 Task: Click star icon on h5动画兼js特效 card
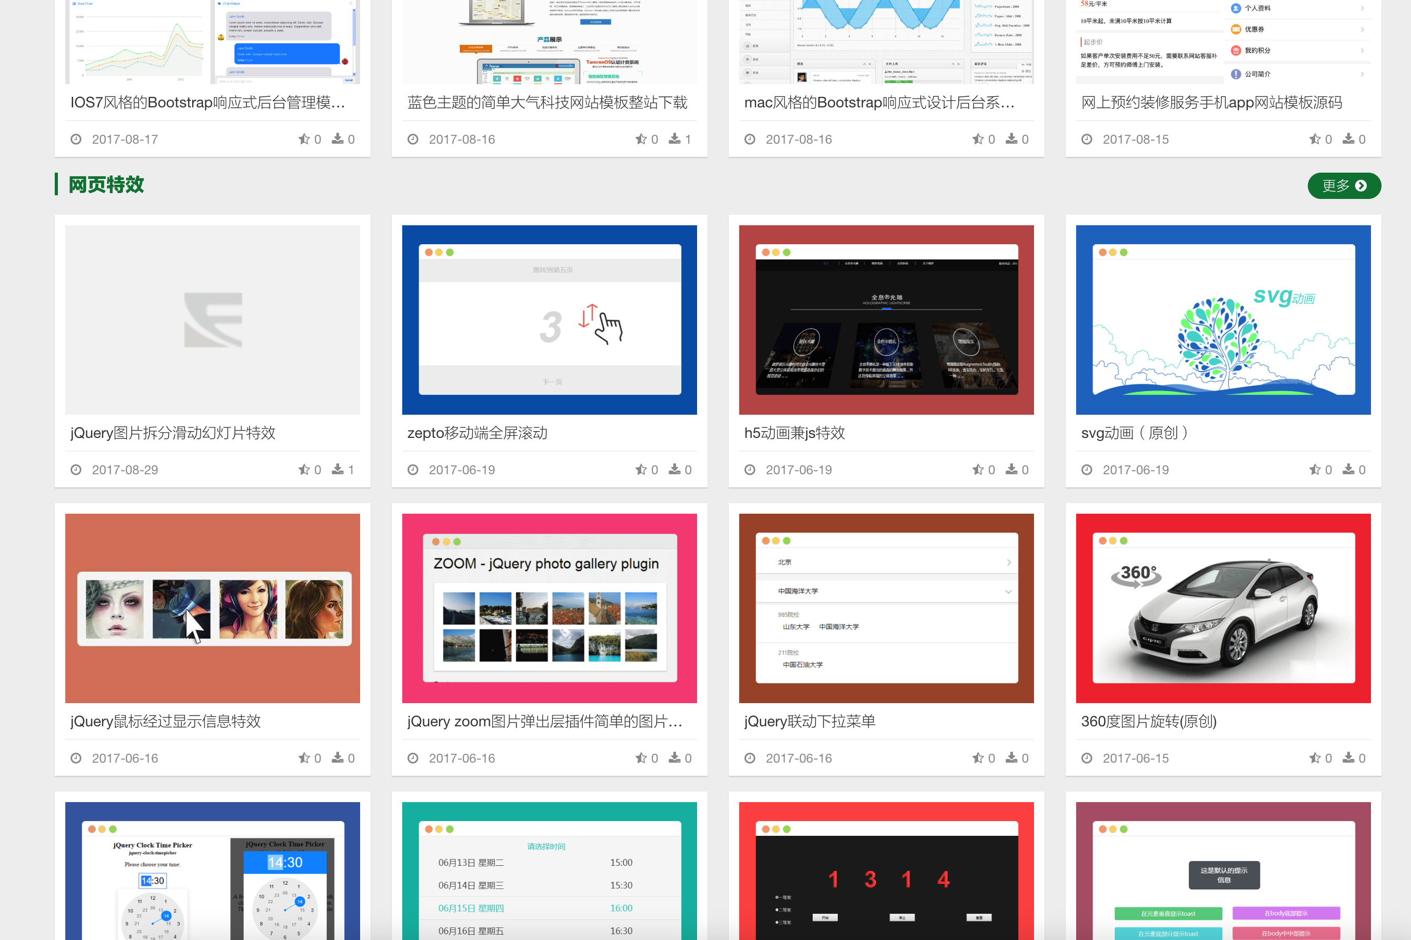(x=978, y=469)
